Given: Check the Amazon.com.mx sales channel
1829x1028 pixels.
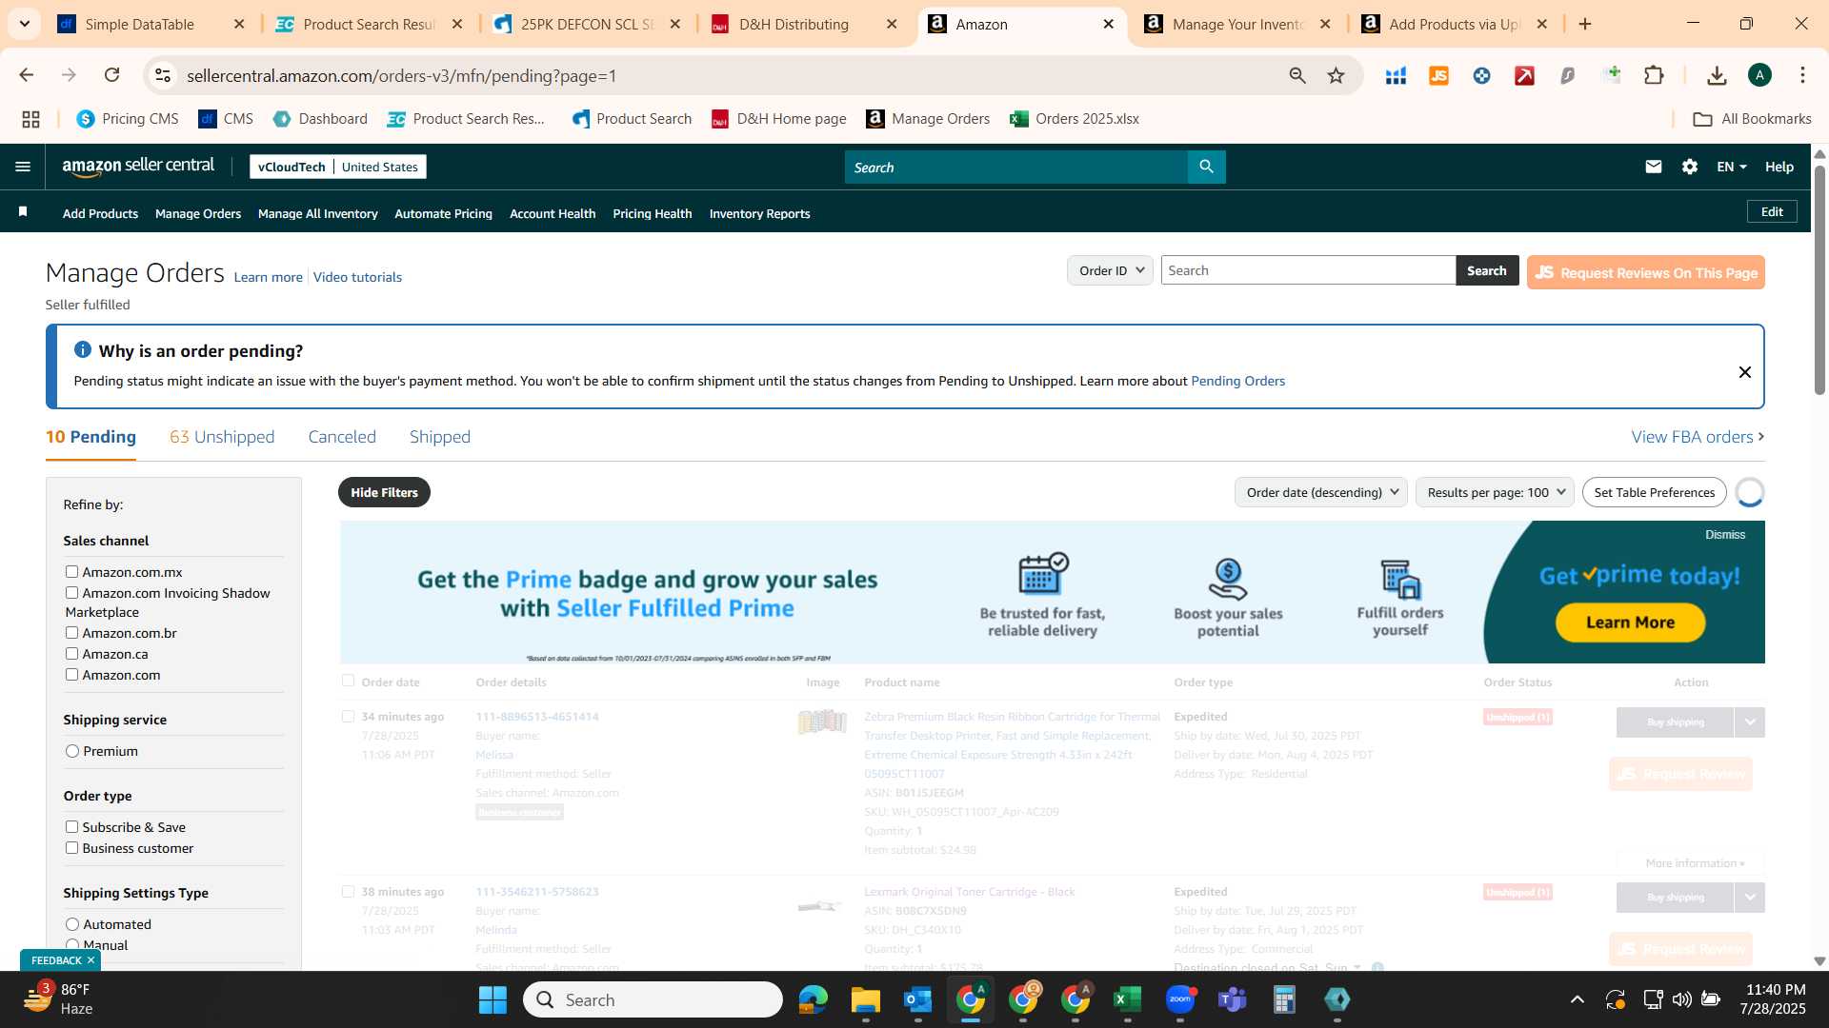Looking at the screenshot, I should tap(71, 571).
